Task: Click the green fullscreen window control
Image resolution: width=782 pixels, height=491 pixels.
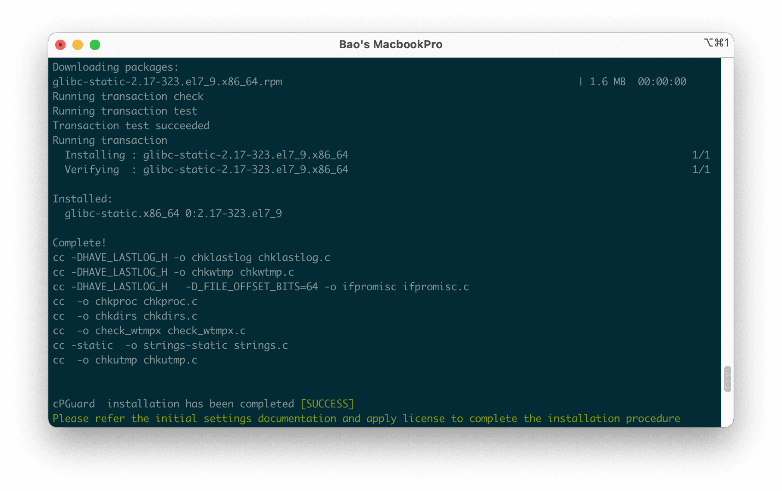Action: pos(94,44)
